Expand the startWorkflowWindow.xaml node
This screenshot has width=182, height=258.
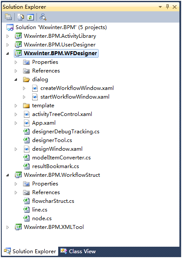pyautogui.click(x=24, y=97)
